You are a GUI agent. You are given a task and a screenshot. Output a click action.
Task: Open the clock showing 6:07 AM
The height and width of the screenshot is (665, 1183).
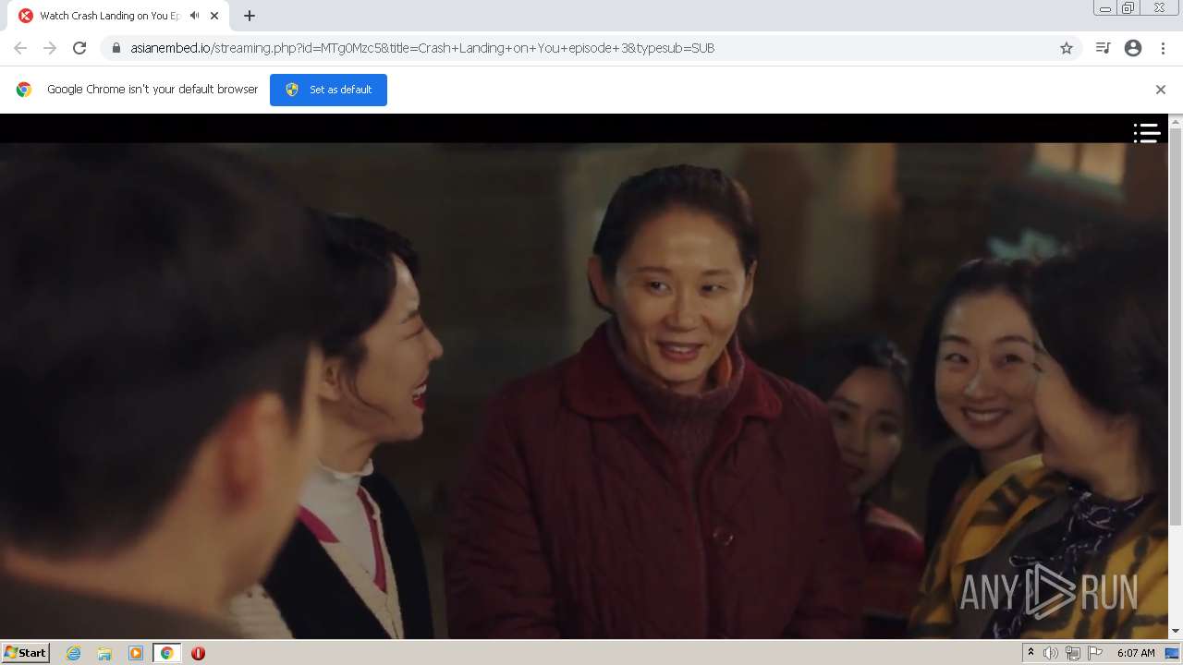(x=1136, y=653)
